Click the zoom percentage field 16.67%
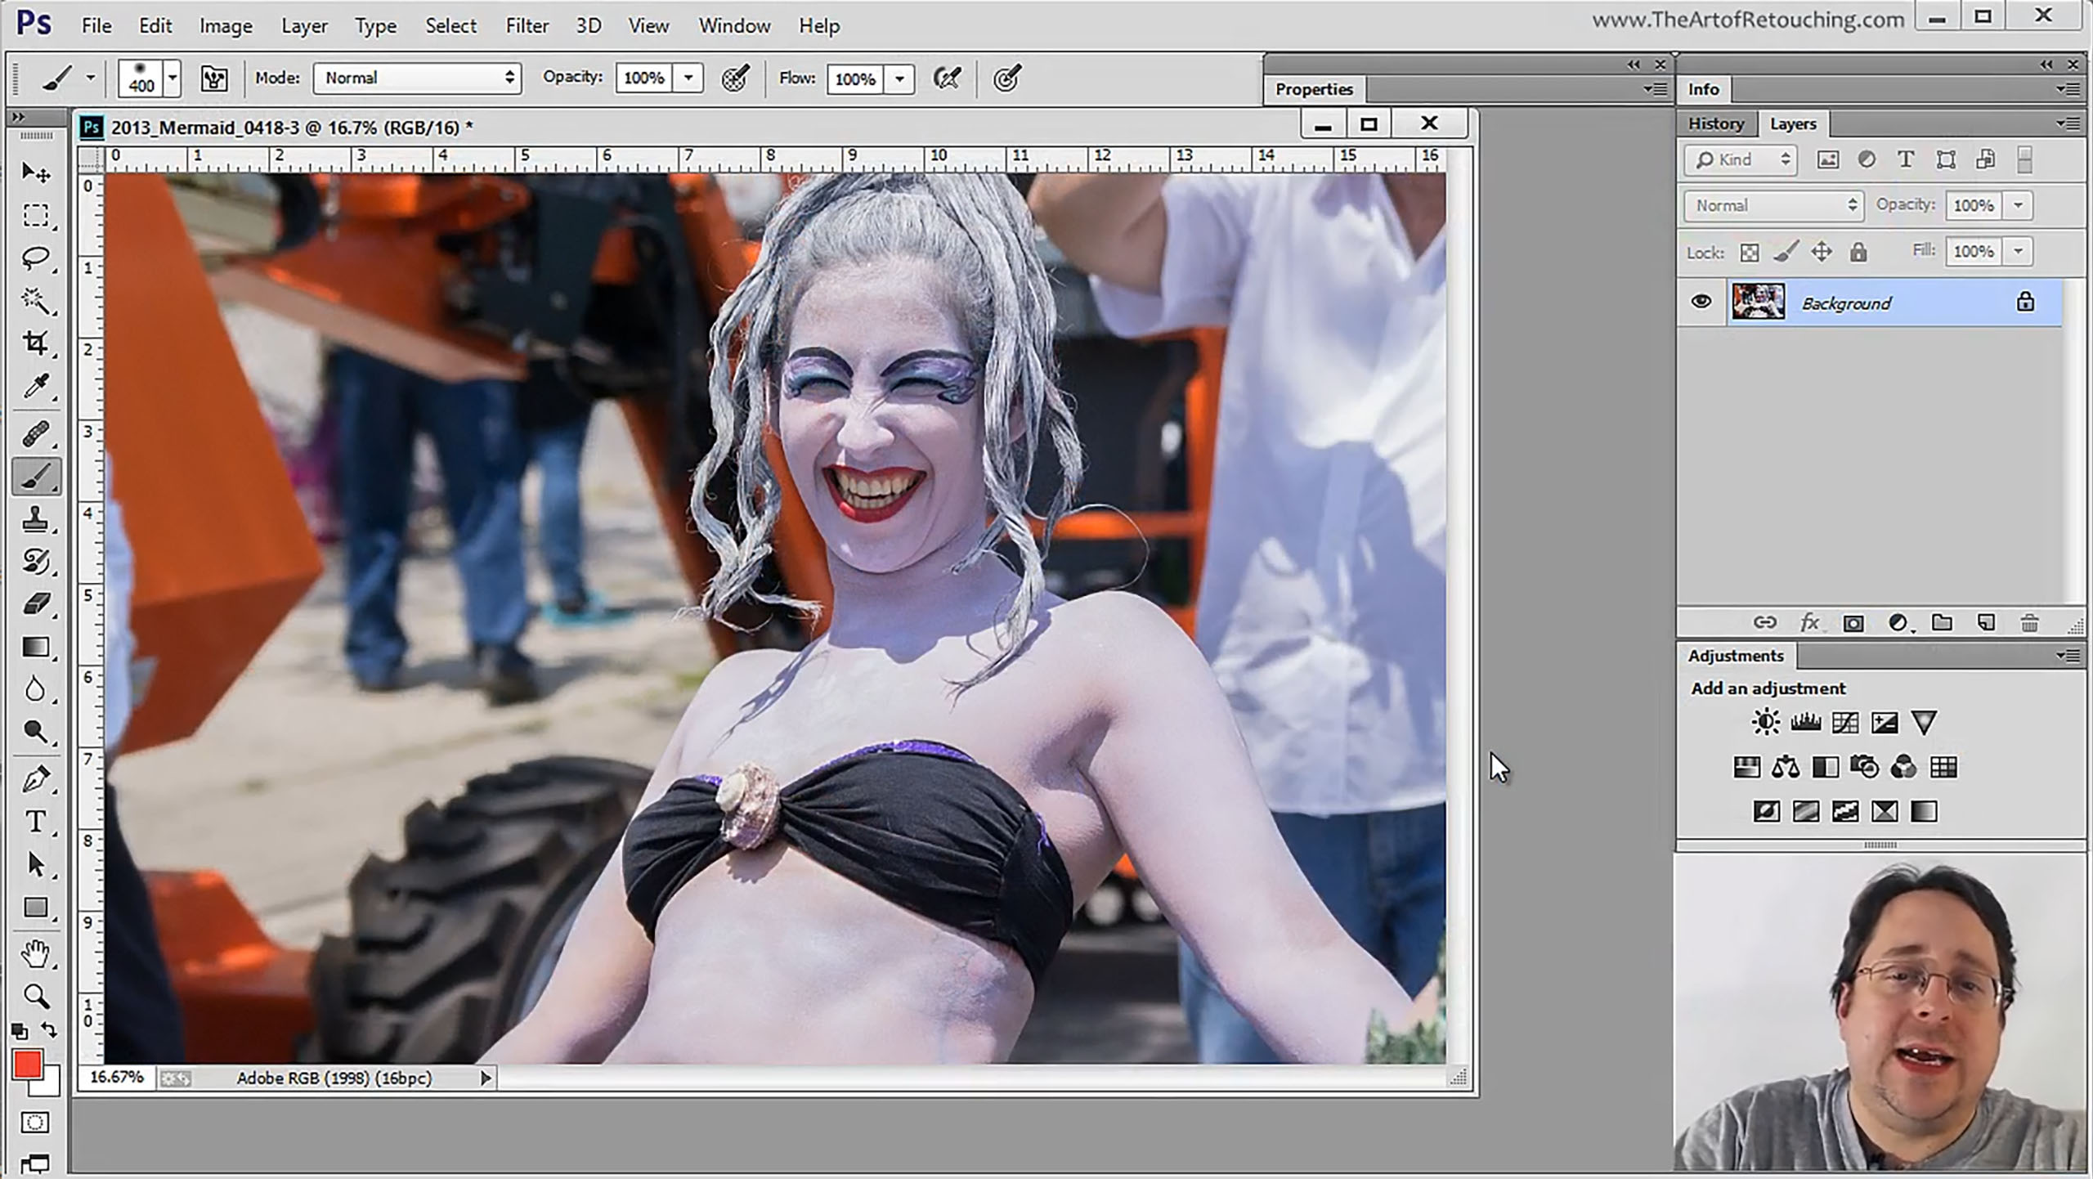2093x1179 pixels. [x=116, y=1078]
